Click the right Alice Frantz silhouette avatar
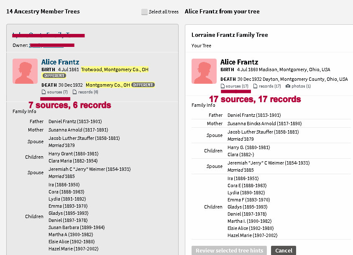This screenshot has width=353, height=255. tap(204, 71)
